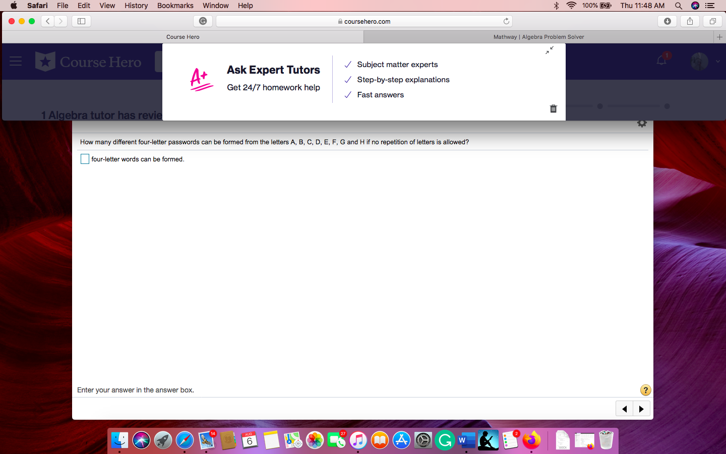This screenshot has width=726, height=454.
Task: Open the question settings gear icon
Action: tap(642, 124)
